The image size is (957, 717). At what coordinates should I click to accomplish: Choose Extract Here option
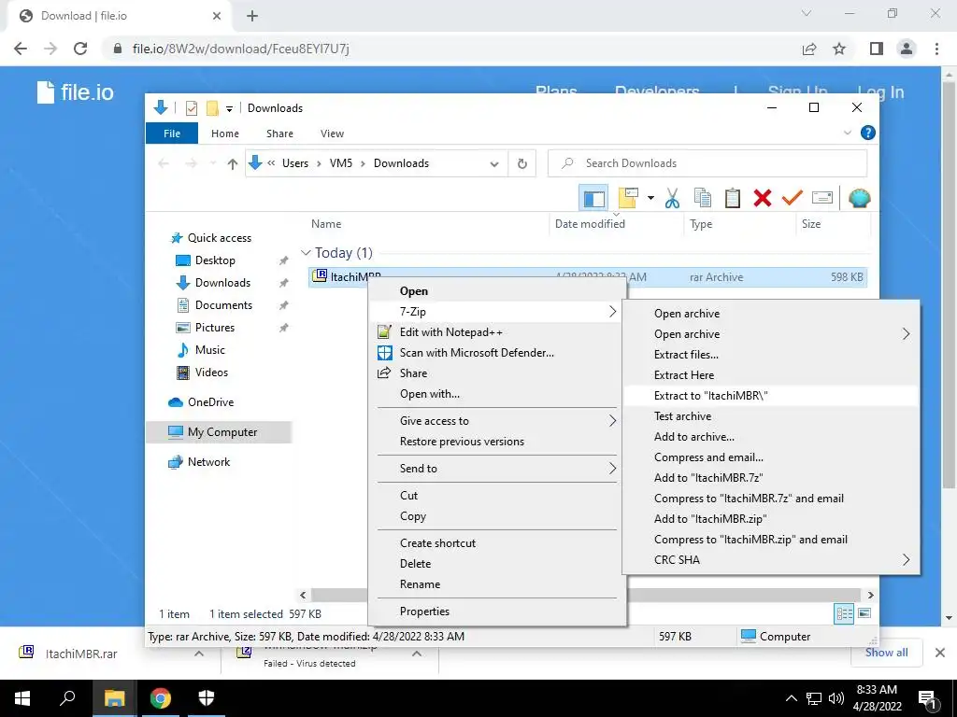point(770,375)
